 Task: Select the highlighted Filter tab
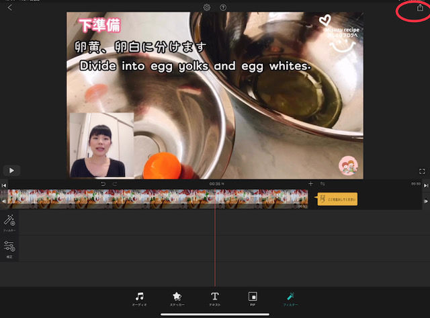click(x=290, y=299)
